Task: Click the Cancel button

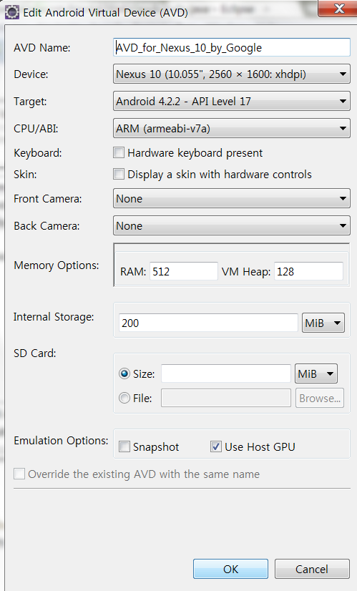Action: pos(312,569)
